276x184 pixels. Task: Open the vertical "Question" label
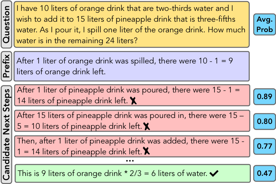point(6,24)
